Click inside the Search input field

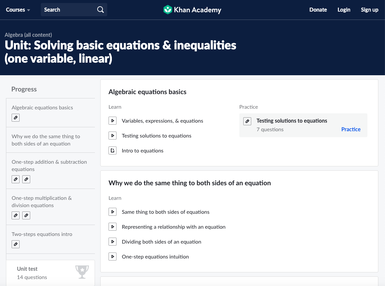[66, 10]
